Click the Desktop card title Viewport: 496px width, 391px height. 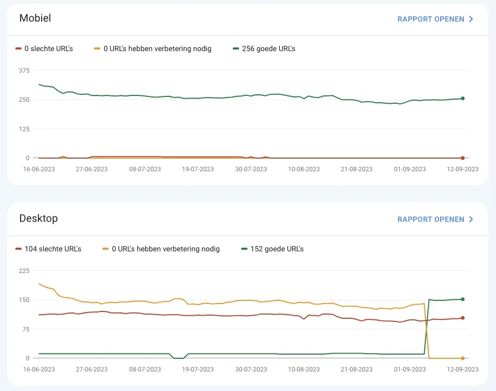click(39, 218)
